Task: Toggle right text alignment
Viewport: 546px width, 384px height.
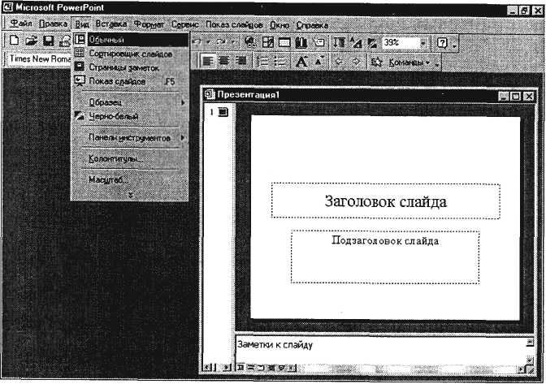Action: (x=240, y=62)
